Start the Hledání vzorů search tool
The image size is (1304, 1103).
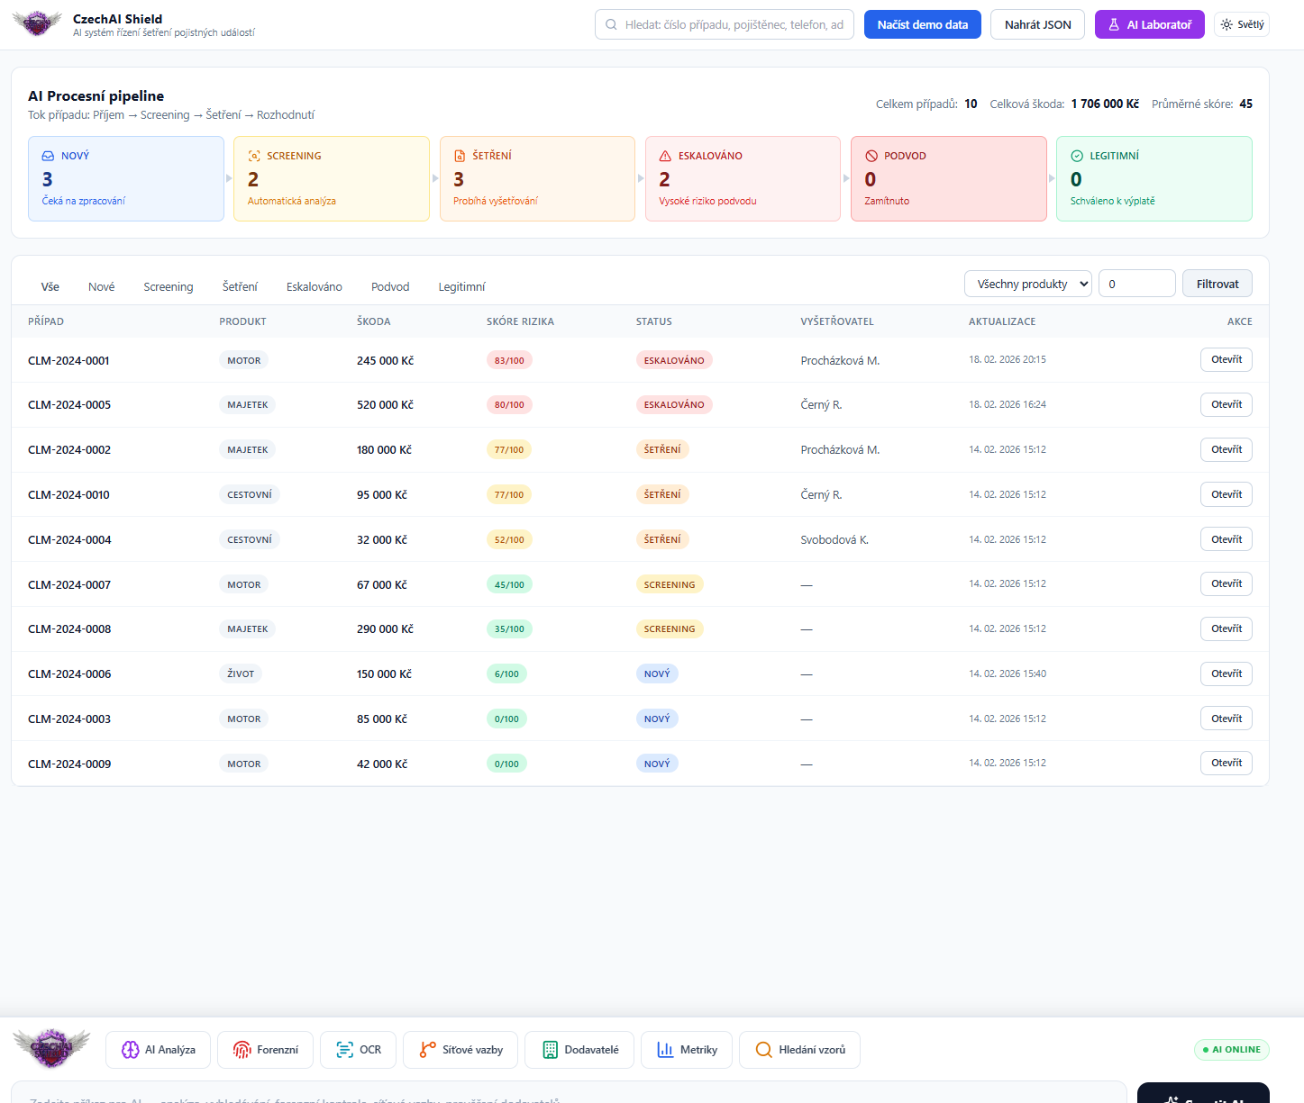[799, 1050]
